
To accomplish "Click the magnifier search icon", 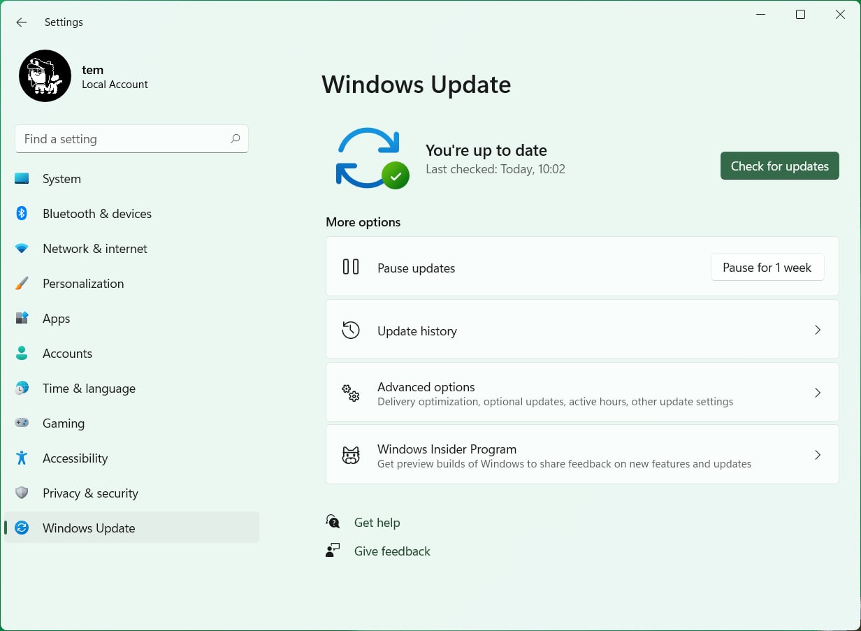I will 236,139.
